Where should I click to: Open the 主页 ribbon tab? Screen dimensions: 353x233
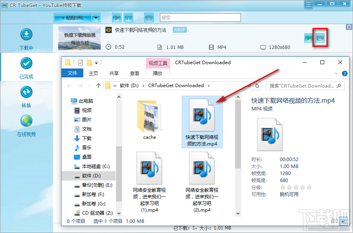click(93, 73)
